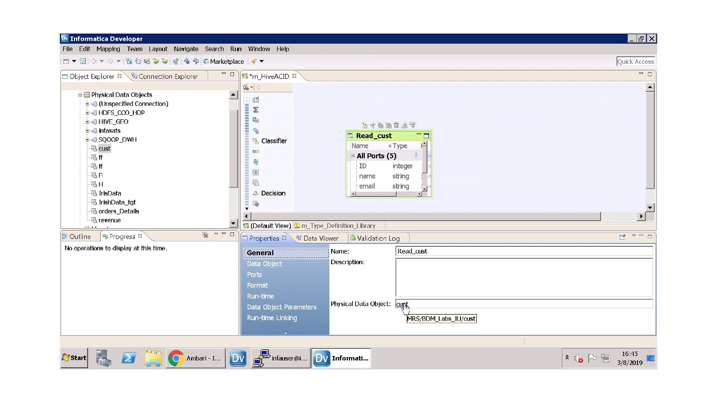Open the Data Object Parameters section
Image resolution: width=717 pixels, height=403 pixels.
(x=282, y=307)
